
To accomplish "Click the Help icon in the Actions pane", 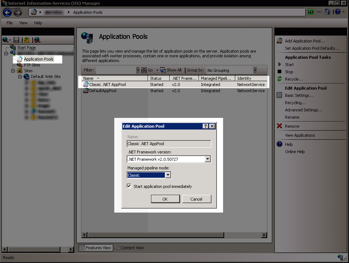I will click(279, 144).
